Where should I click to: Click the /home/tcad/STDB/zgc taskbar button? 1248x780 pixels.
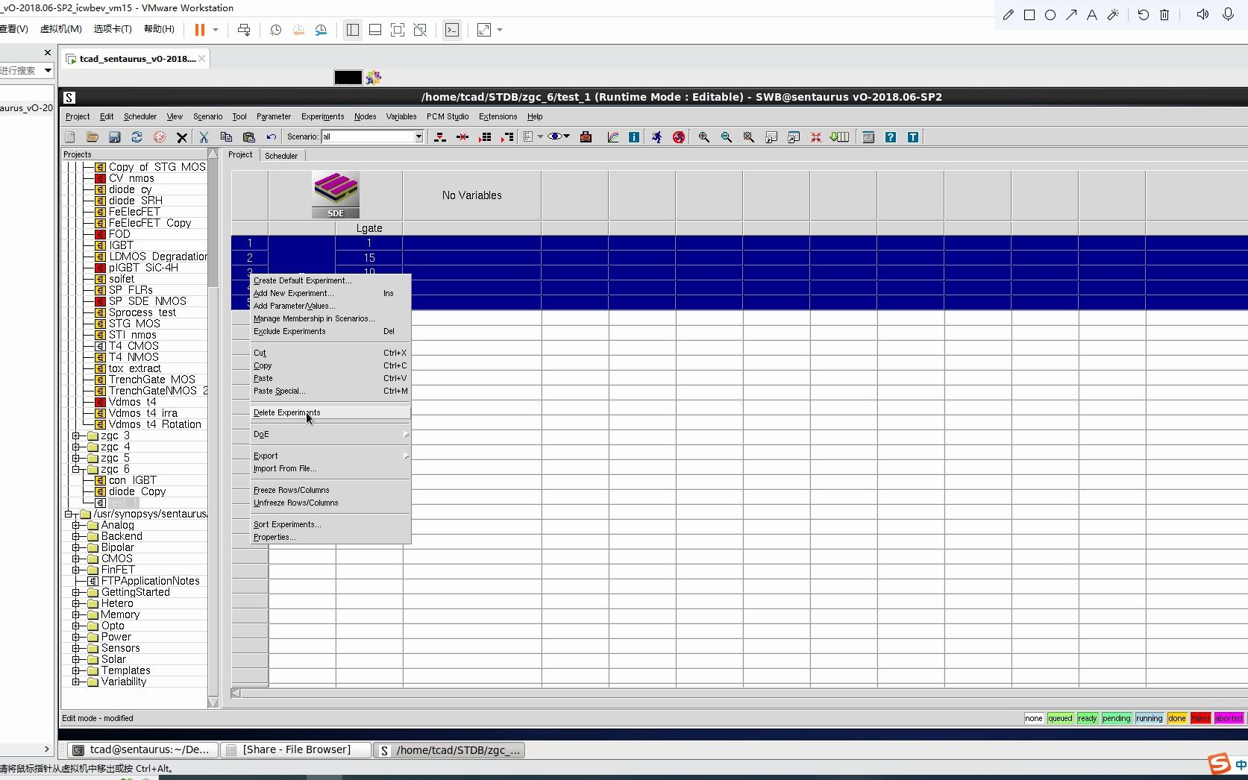coord(450,750)
